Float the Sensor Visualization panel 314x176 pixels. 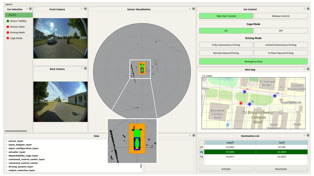click(x=190, y=9)
